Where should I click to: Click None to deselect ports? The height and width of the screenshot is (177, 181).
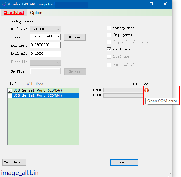39,84
